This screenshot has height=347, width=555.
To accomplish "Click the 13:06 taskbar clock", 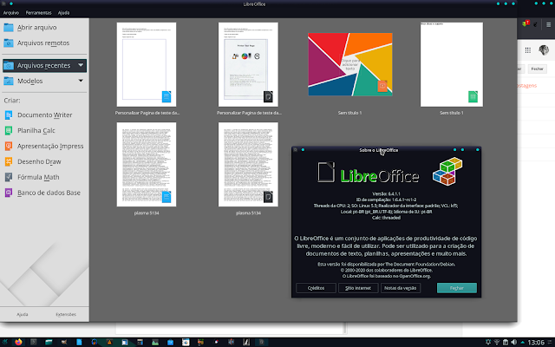I will [536, 343].
